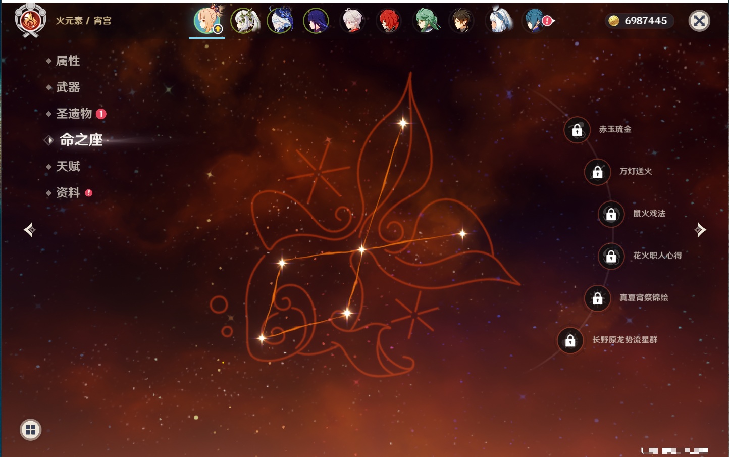The width and height of the screenshot is (729, 457).
Task: Pick the silver-haired avatar with red collar
Action: [352, 21]
